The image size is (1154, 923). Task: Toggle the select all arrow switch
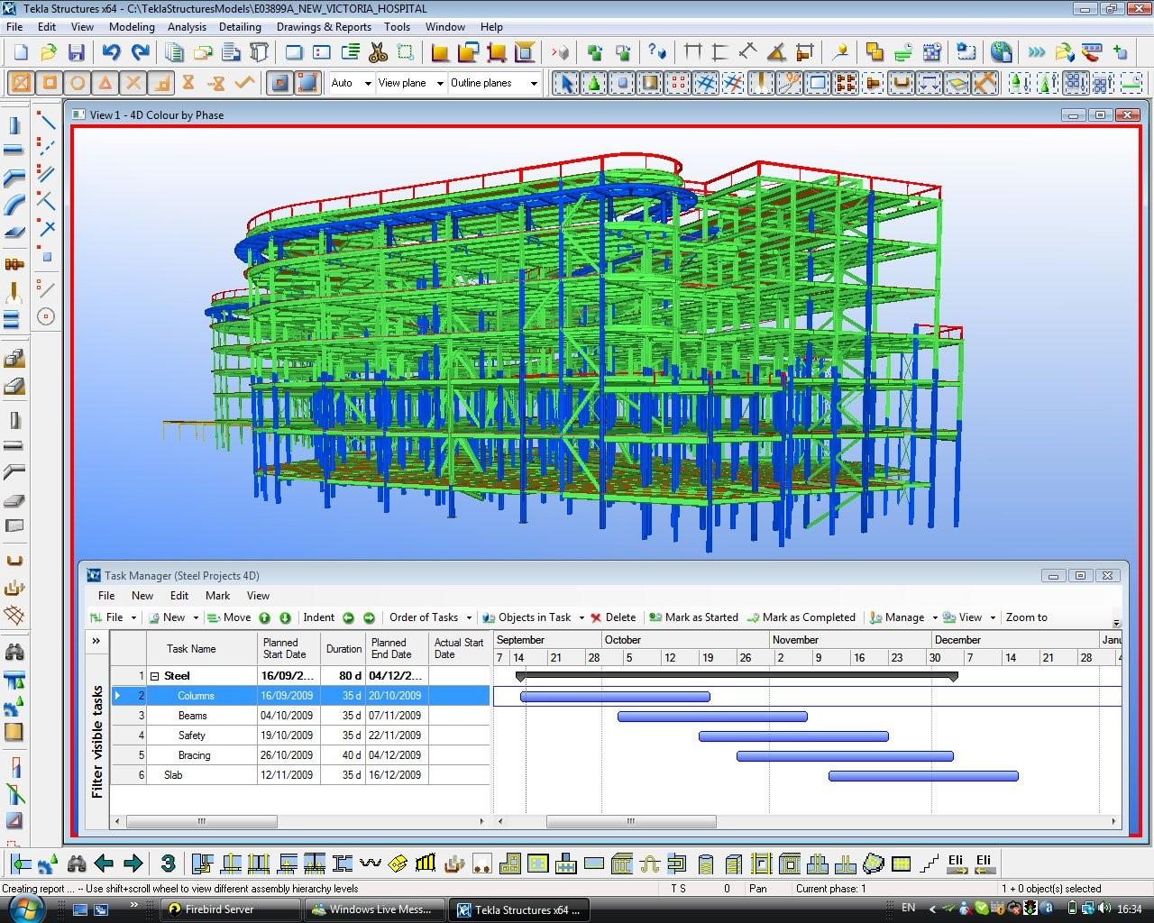click(566, 83)
